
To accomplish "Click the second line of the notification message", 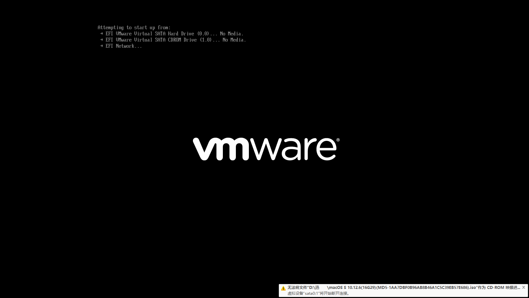I will click(318, 293).
